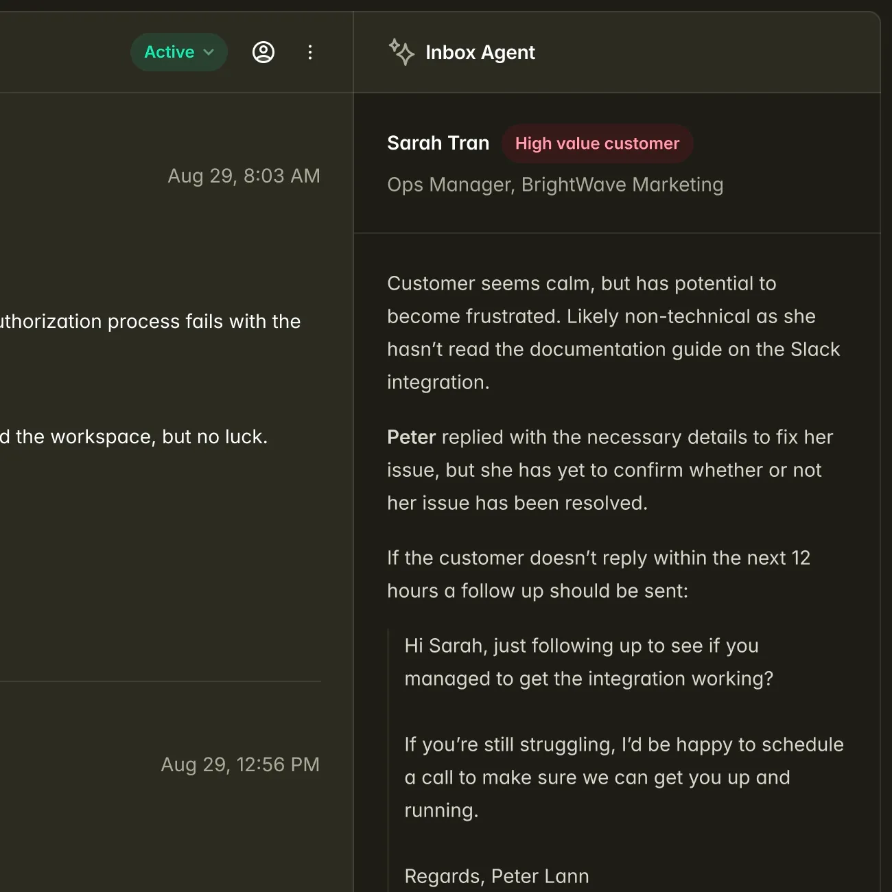The height and width of the screenshot is (892, 892).
Task: Click the Aug 29, 8:03 AM timestamp
Action: coord(244,176)
